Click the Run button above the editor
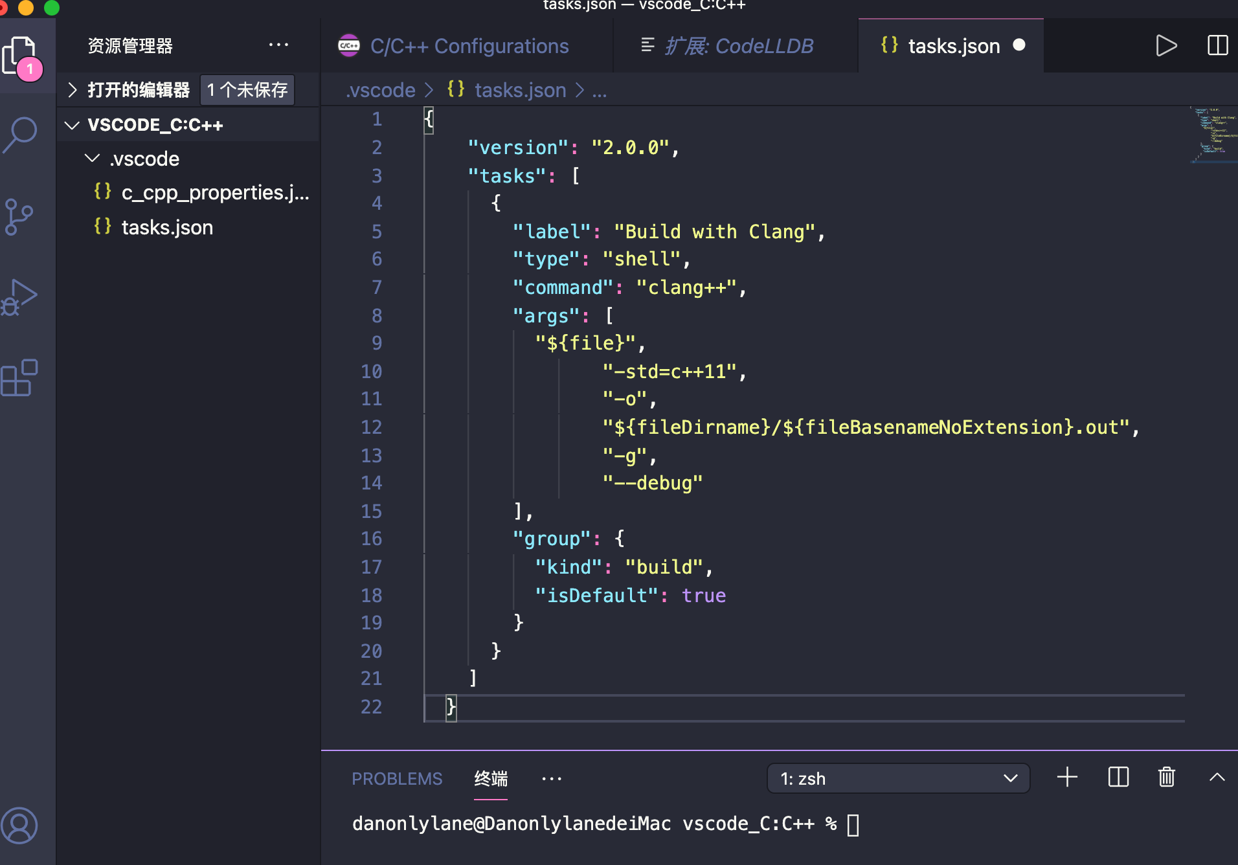 1166,45
